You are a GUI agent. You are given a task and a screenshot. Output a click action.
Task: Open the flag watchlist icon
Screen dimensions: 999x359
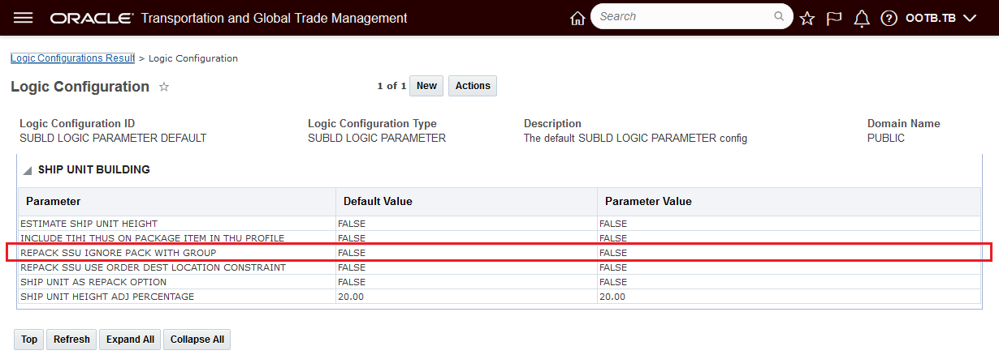(834, 18)
